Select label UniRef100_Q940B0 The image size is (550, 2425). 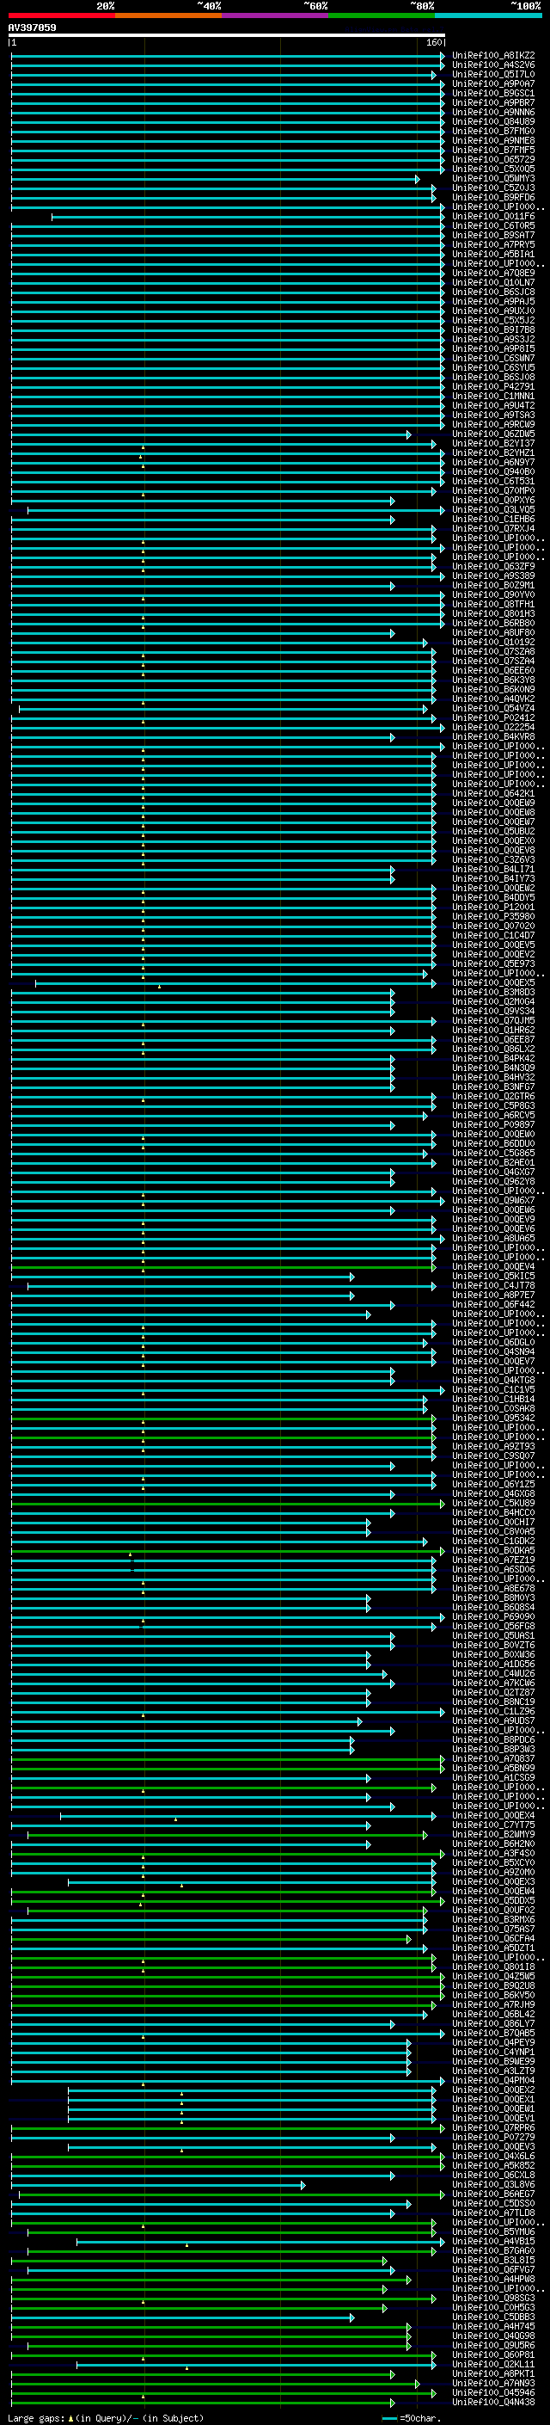493,471
